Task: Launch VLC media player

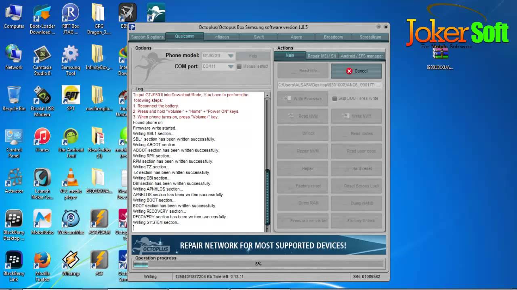Action: tap(71, 184)
